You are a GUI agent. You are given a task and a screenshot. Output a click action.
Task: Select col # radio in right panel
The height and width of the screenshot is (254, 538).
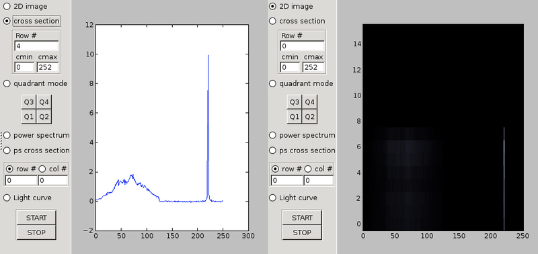[308, 169]
